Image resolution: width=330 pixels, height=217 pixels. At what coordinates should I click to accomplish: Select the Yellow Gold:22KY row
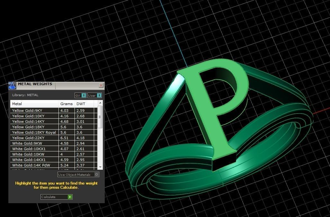54,138
